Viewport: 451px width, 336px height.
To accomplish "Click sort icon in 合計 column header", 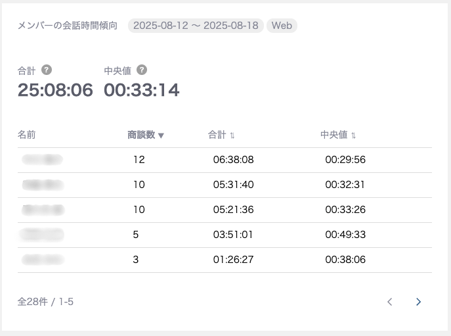I will [x=232, y=135].
